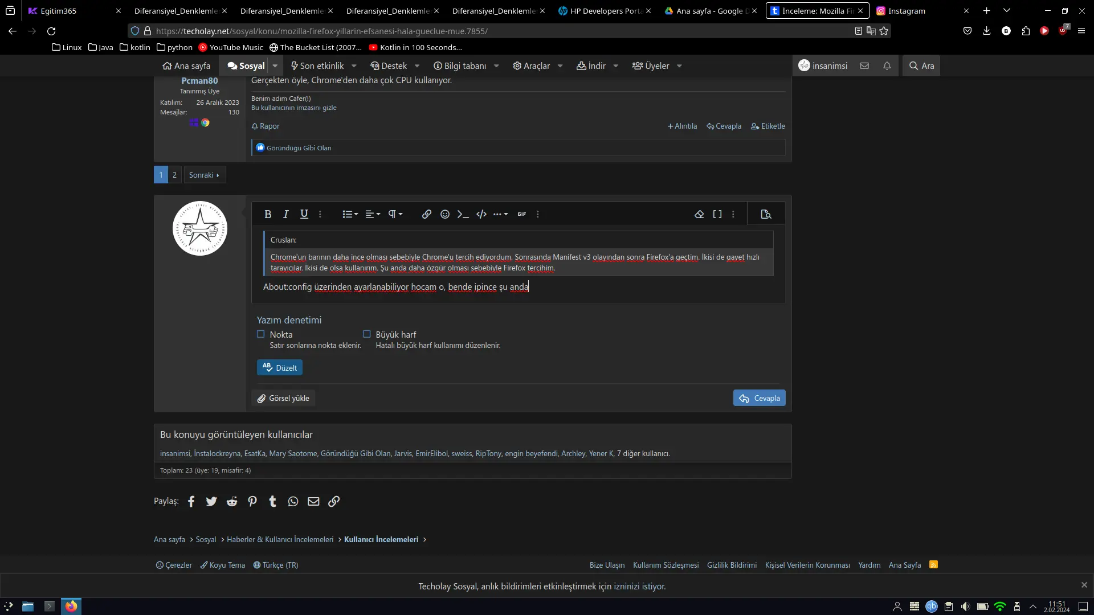Switch to the Google Drive Ana sayfa tab
This screenshot has height=615, width=1094.
point(711,11)
